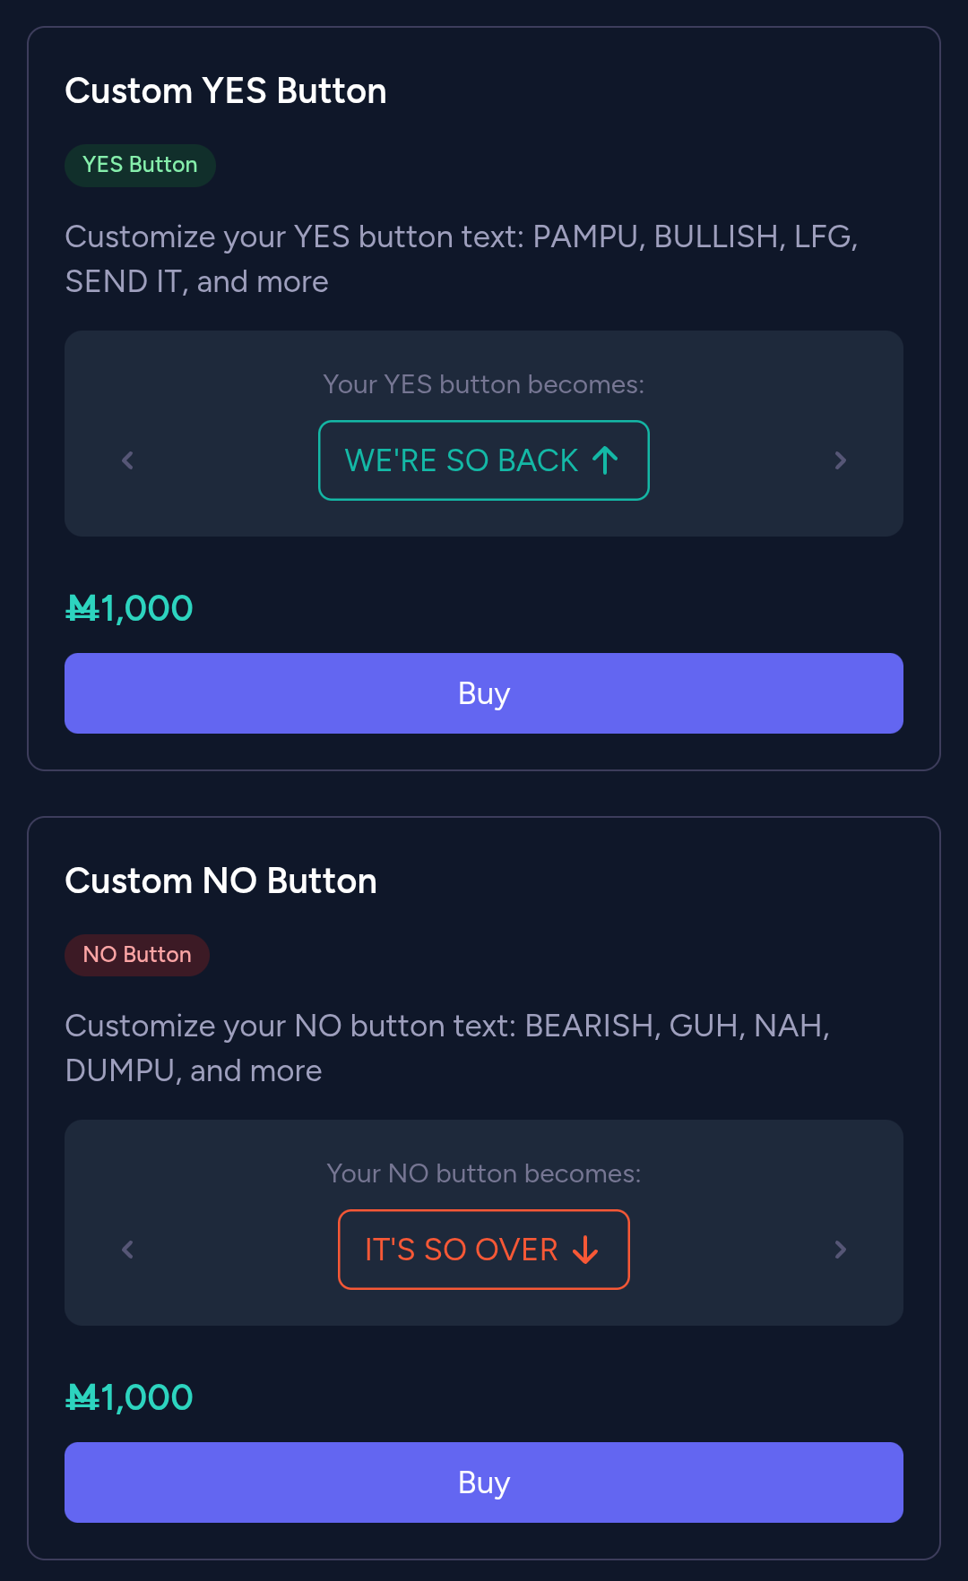Show previous YES button text option
This screenshot has height=1581, width=968.
click(127, 460)
